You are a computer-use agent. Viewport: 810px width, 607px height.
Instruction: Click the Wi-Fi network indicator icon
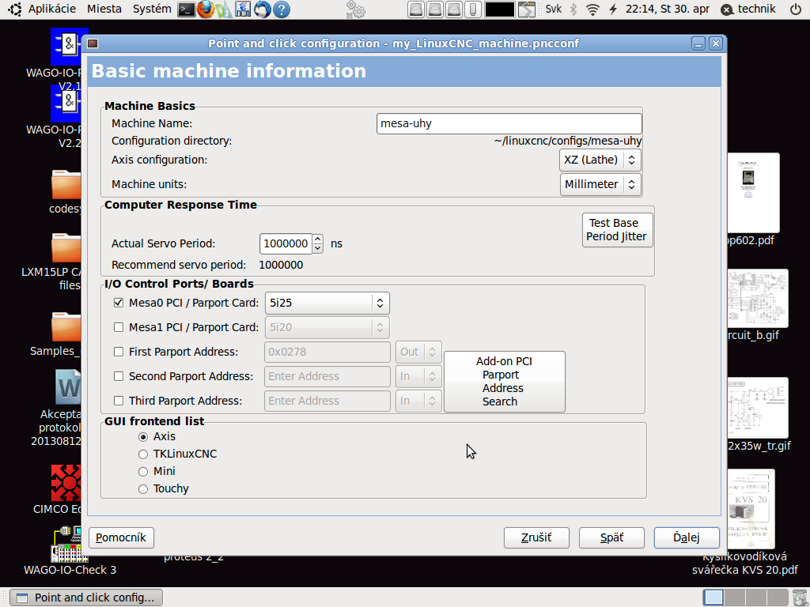(x=592, y=9)
